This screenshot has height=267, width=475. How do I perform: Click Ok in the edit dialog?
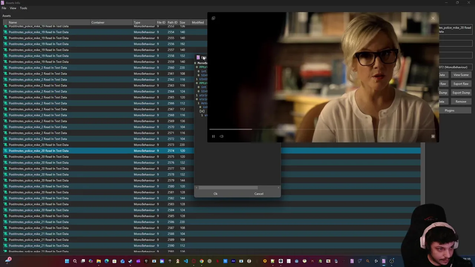click(x=216, y=194)
